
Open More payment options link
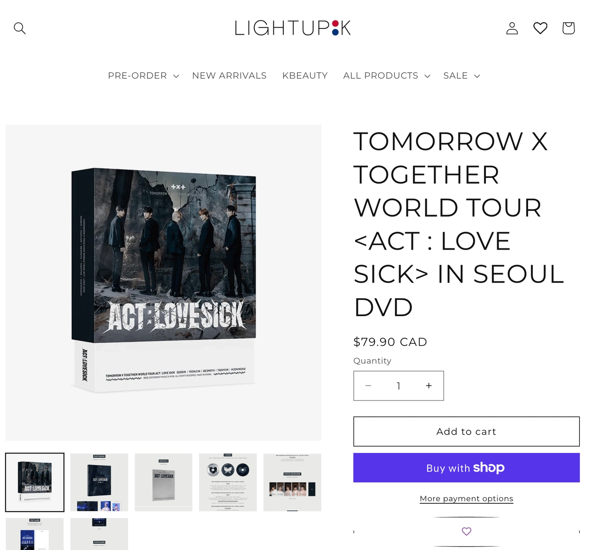(467, 498)
